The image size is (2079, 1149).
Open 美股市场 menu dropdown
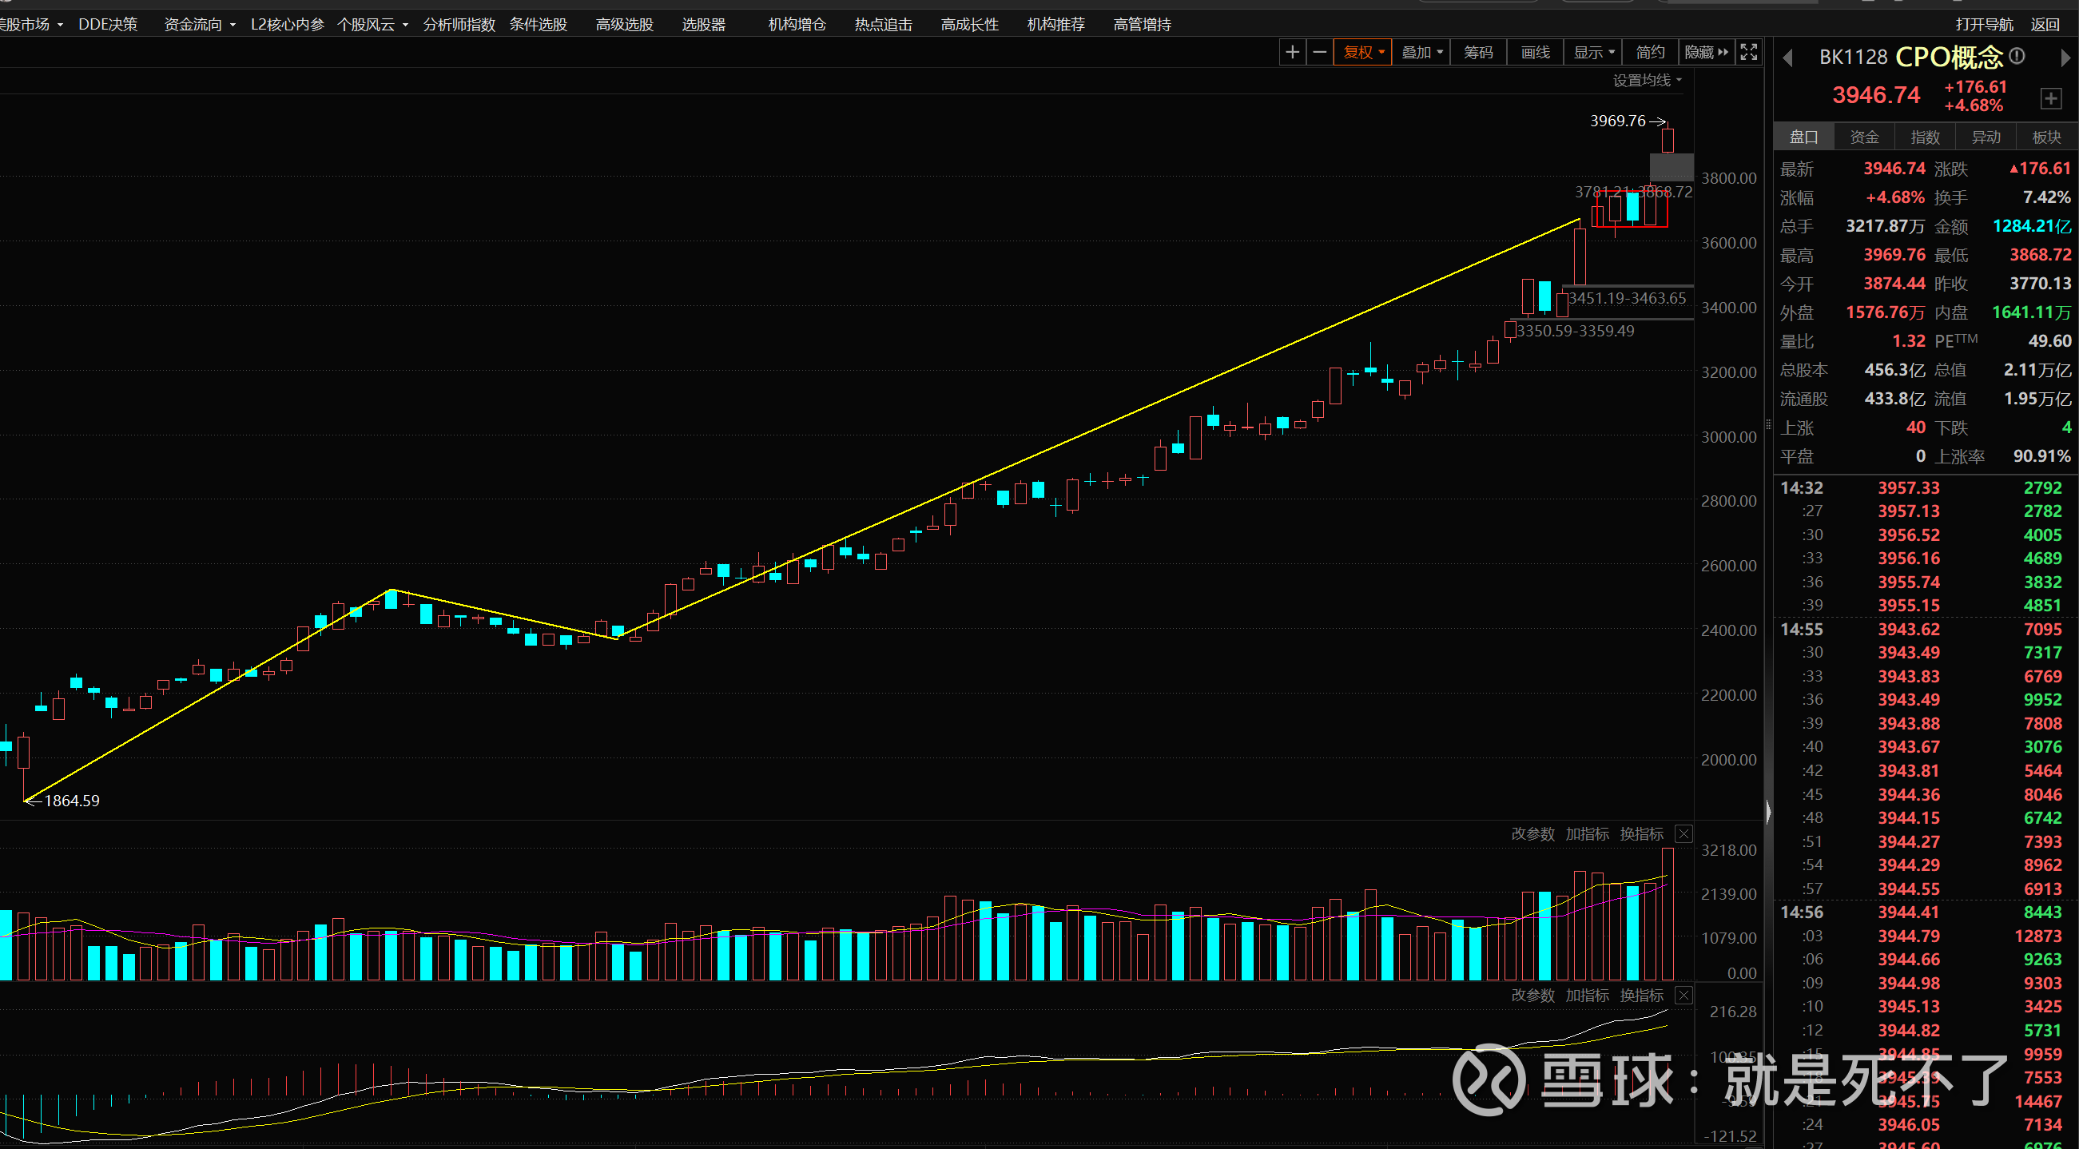(30, 25)
